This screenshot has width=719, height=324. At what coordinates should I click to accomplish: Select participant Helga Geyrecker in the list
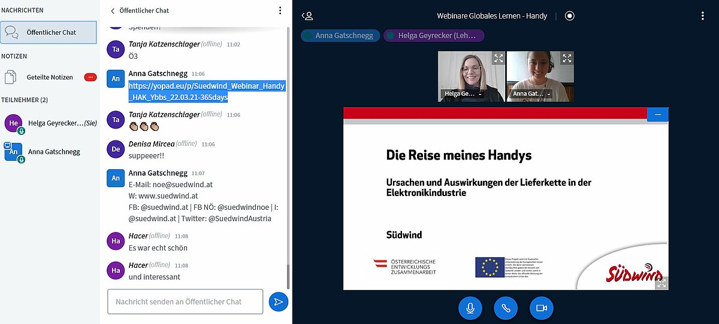(x=50, y=123)
